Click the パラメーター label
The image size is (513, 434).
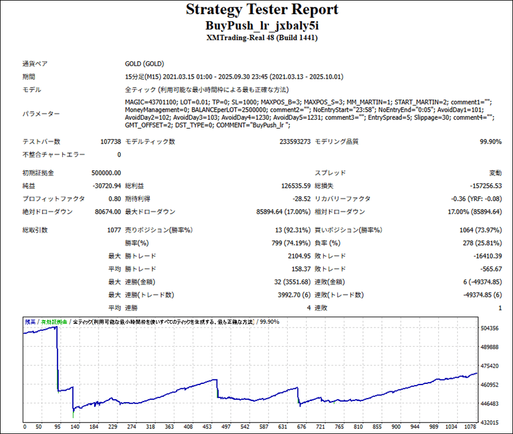click(41, 114)
